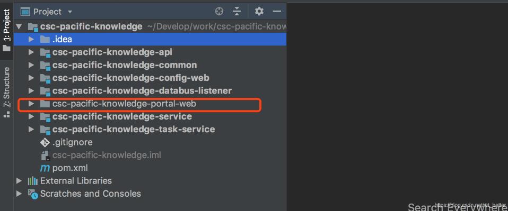Open the Z: Structure side tab
Image resolution: width=508 pixels, height=211 pixels.
tap(6, 92)
